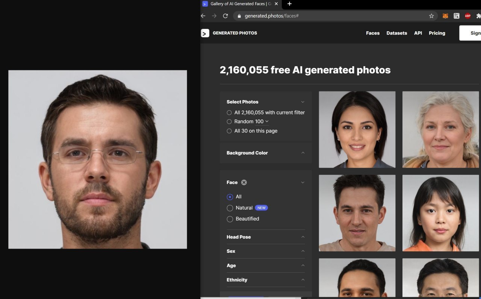Click the padlock site info icon
This screenshot has width=481, height=299.
[x=239, y=16]
